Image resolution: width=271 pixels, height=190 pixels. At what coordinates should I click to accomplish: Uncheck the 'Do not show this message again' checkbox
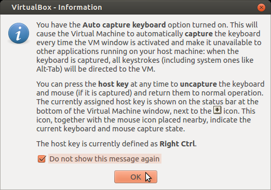(42, 159)
